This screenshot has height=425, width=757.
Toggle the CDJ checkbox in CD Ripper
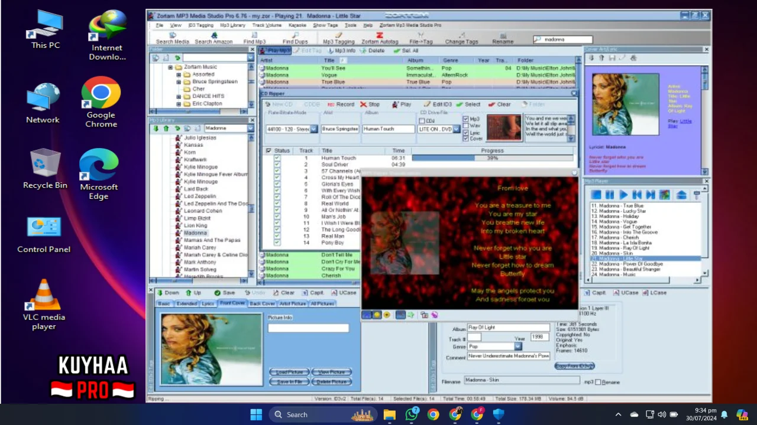click(422, 121)
